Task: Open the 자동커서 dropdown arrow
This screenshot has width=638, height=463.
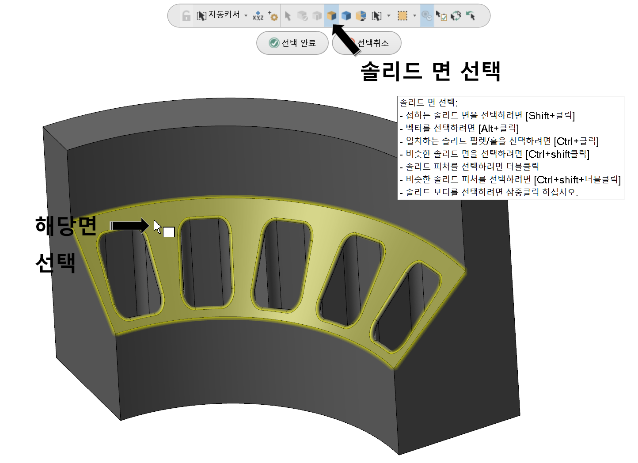Action: pos(246,16)
